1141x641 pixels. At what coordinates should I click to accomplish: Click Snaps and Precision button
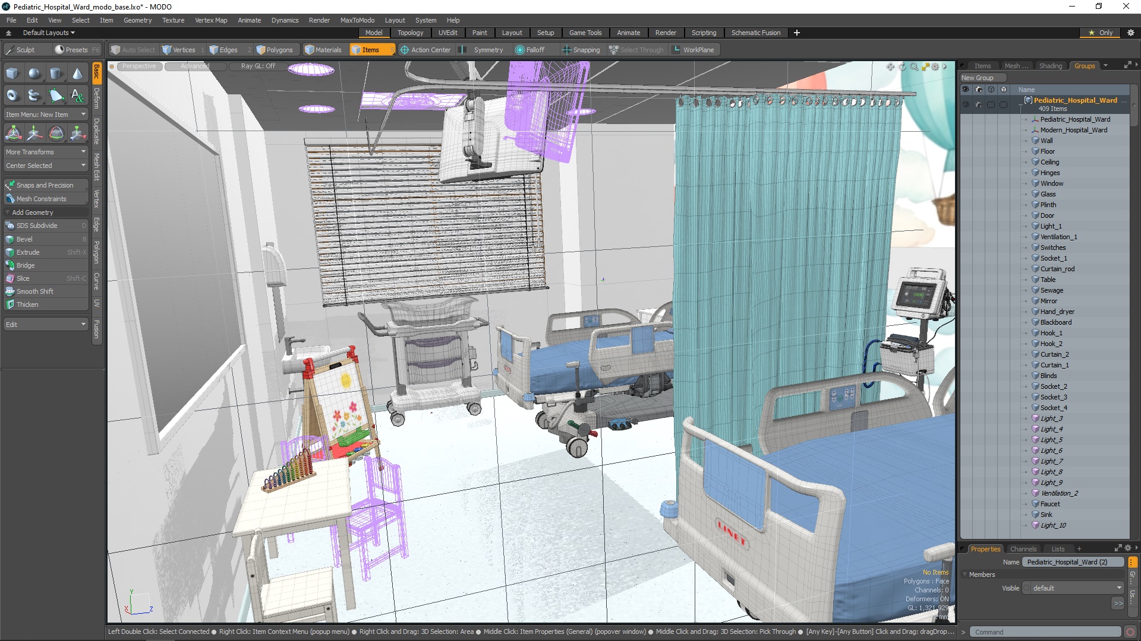pos(46,185)
